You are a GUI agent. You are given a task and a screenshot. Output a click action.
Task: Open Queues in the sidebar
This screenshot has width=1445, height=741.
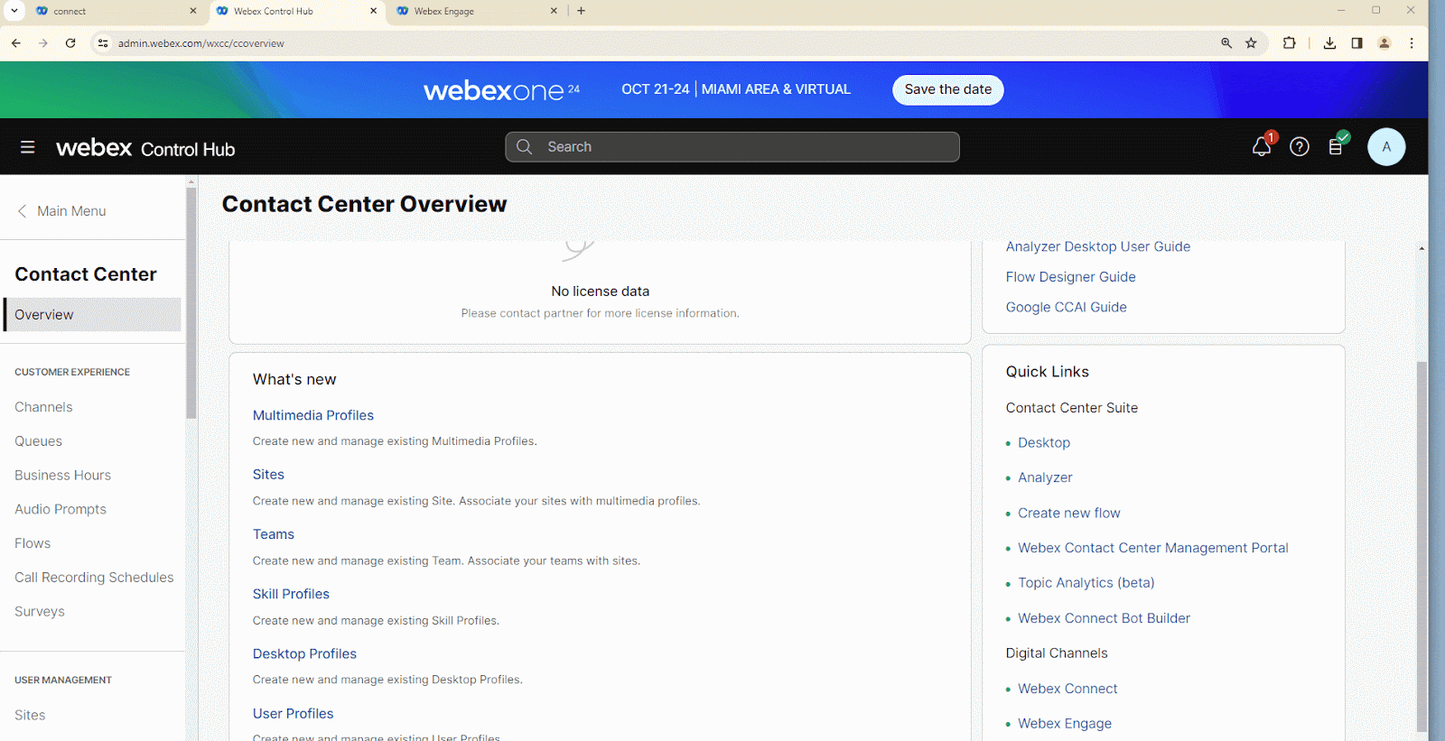[38, 441]
